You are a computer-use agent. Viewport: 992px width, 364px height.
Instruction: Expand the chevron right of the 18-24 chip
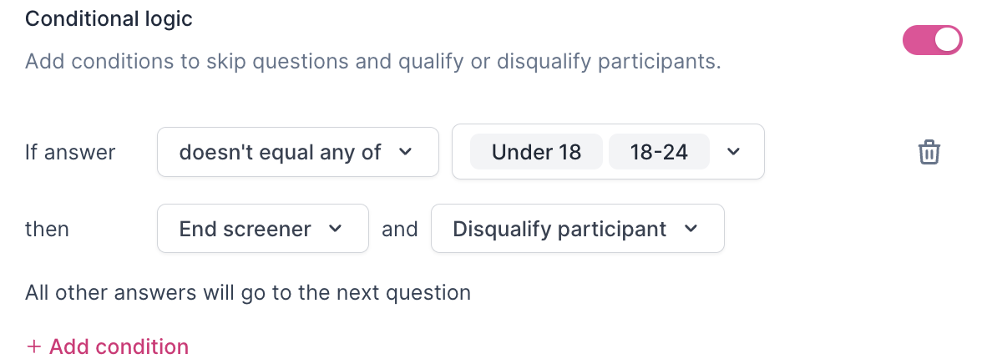[x=734, y=152]
